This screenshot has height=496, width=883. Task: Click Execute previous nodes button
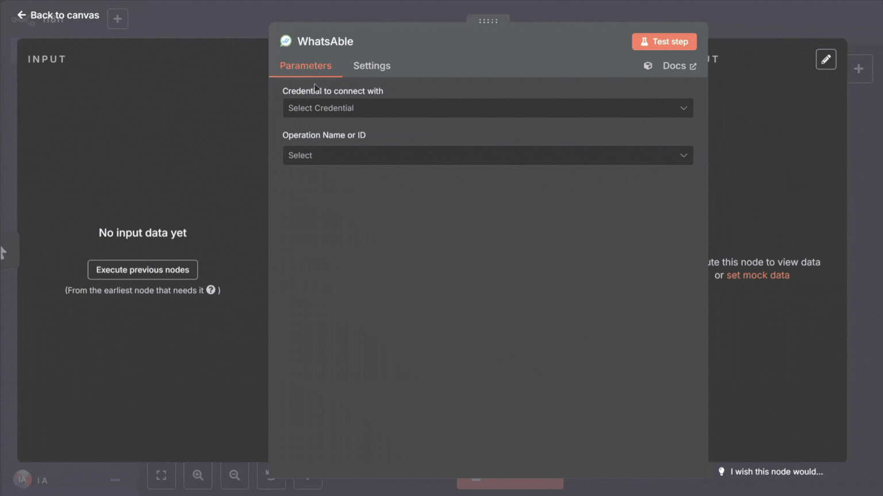coord(143,270)
